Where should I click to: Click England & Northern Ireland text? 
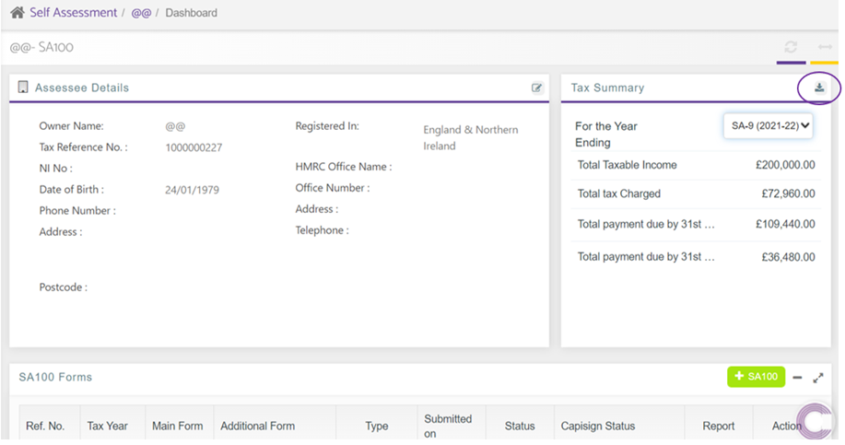coord(471,138)
